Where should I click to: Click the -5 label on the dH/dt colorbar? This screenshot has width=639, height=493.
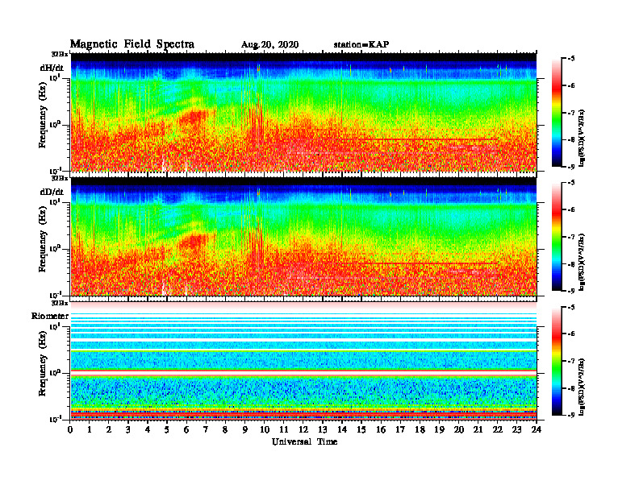(x=571, y=59)
